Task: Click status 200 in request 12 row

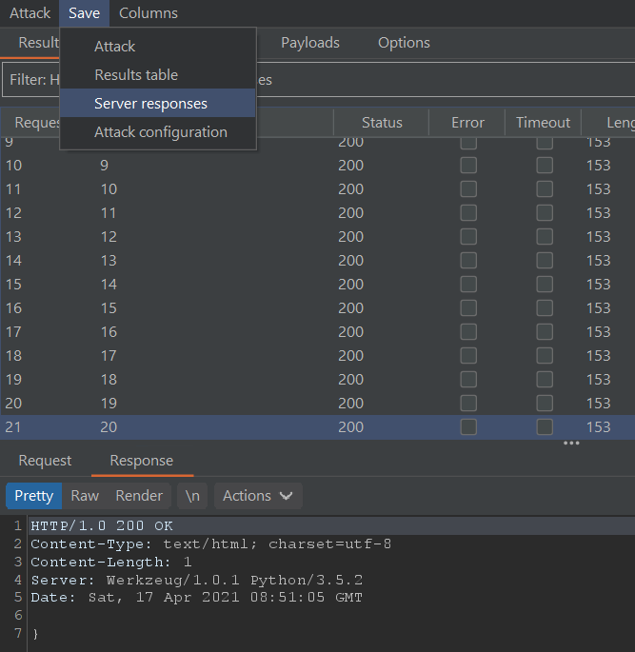Action: tap(350, 213)
